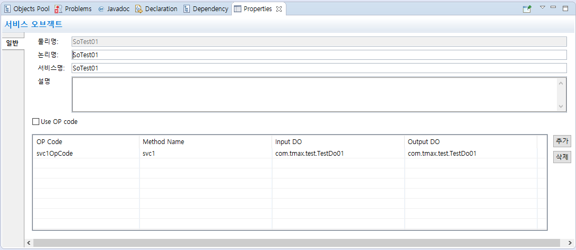Switch to Declaration tab
This screenshot has height=250, width=576.
(x=156, y=9)
